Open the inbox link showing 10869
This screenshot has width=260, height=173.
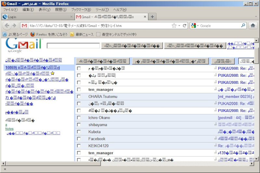click(32, 67)
